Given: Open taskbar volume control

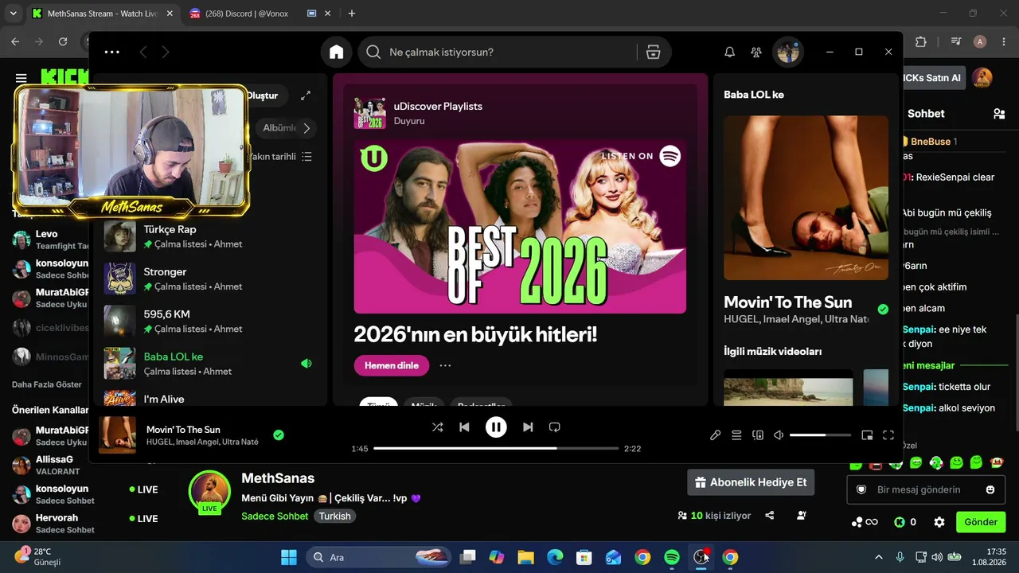Looking at the screenshot, I should coord(937,557).
